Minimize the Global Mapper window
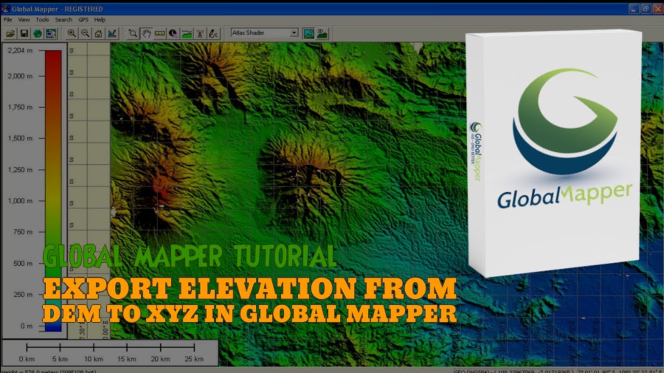Viewport: 664px width, 373px height. (x=634, y=9)
